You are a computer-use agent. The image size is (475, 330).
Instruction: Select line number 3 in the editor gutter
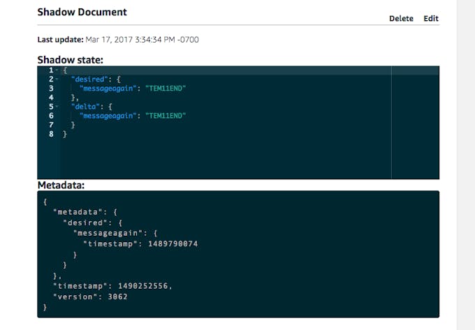51,89
